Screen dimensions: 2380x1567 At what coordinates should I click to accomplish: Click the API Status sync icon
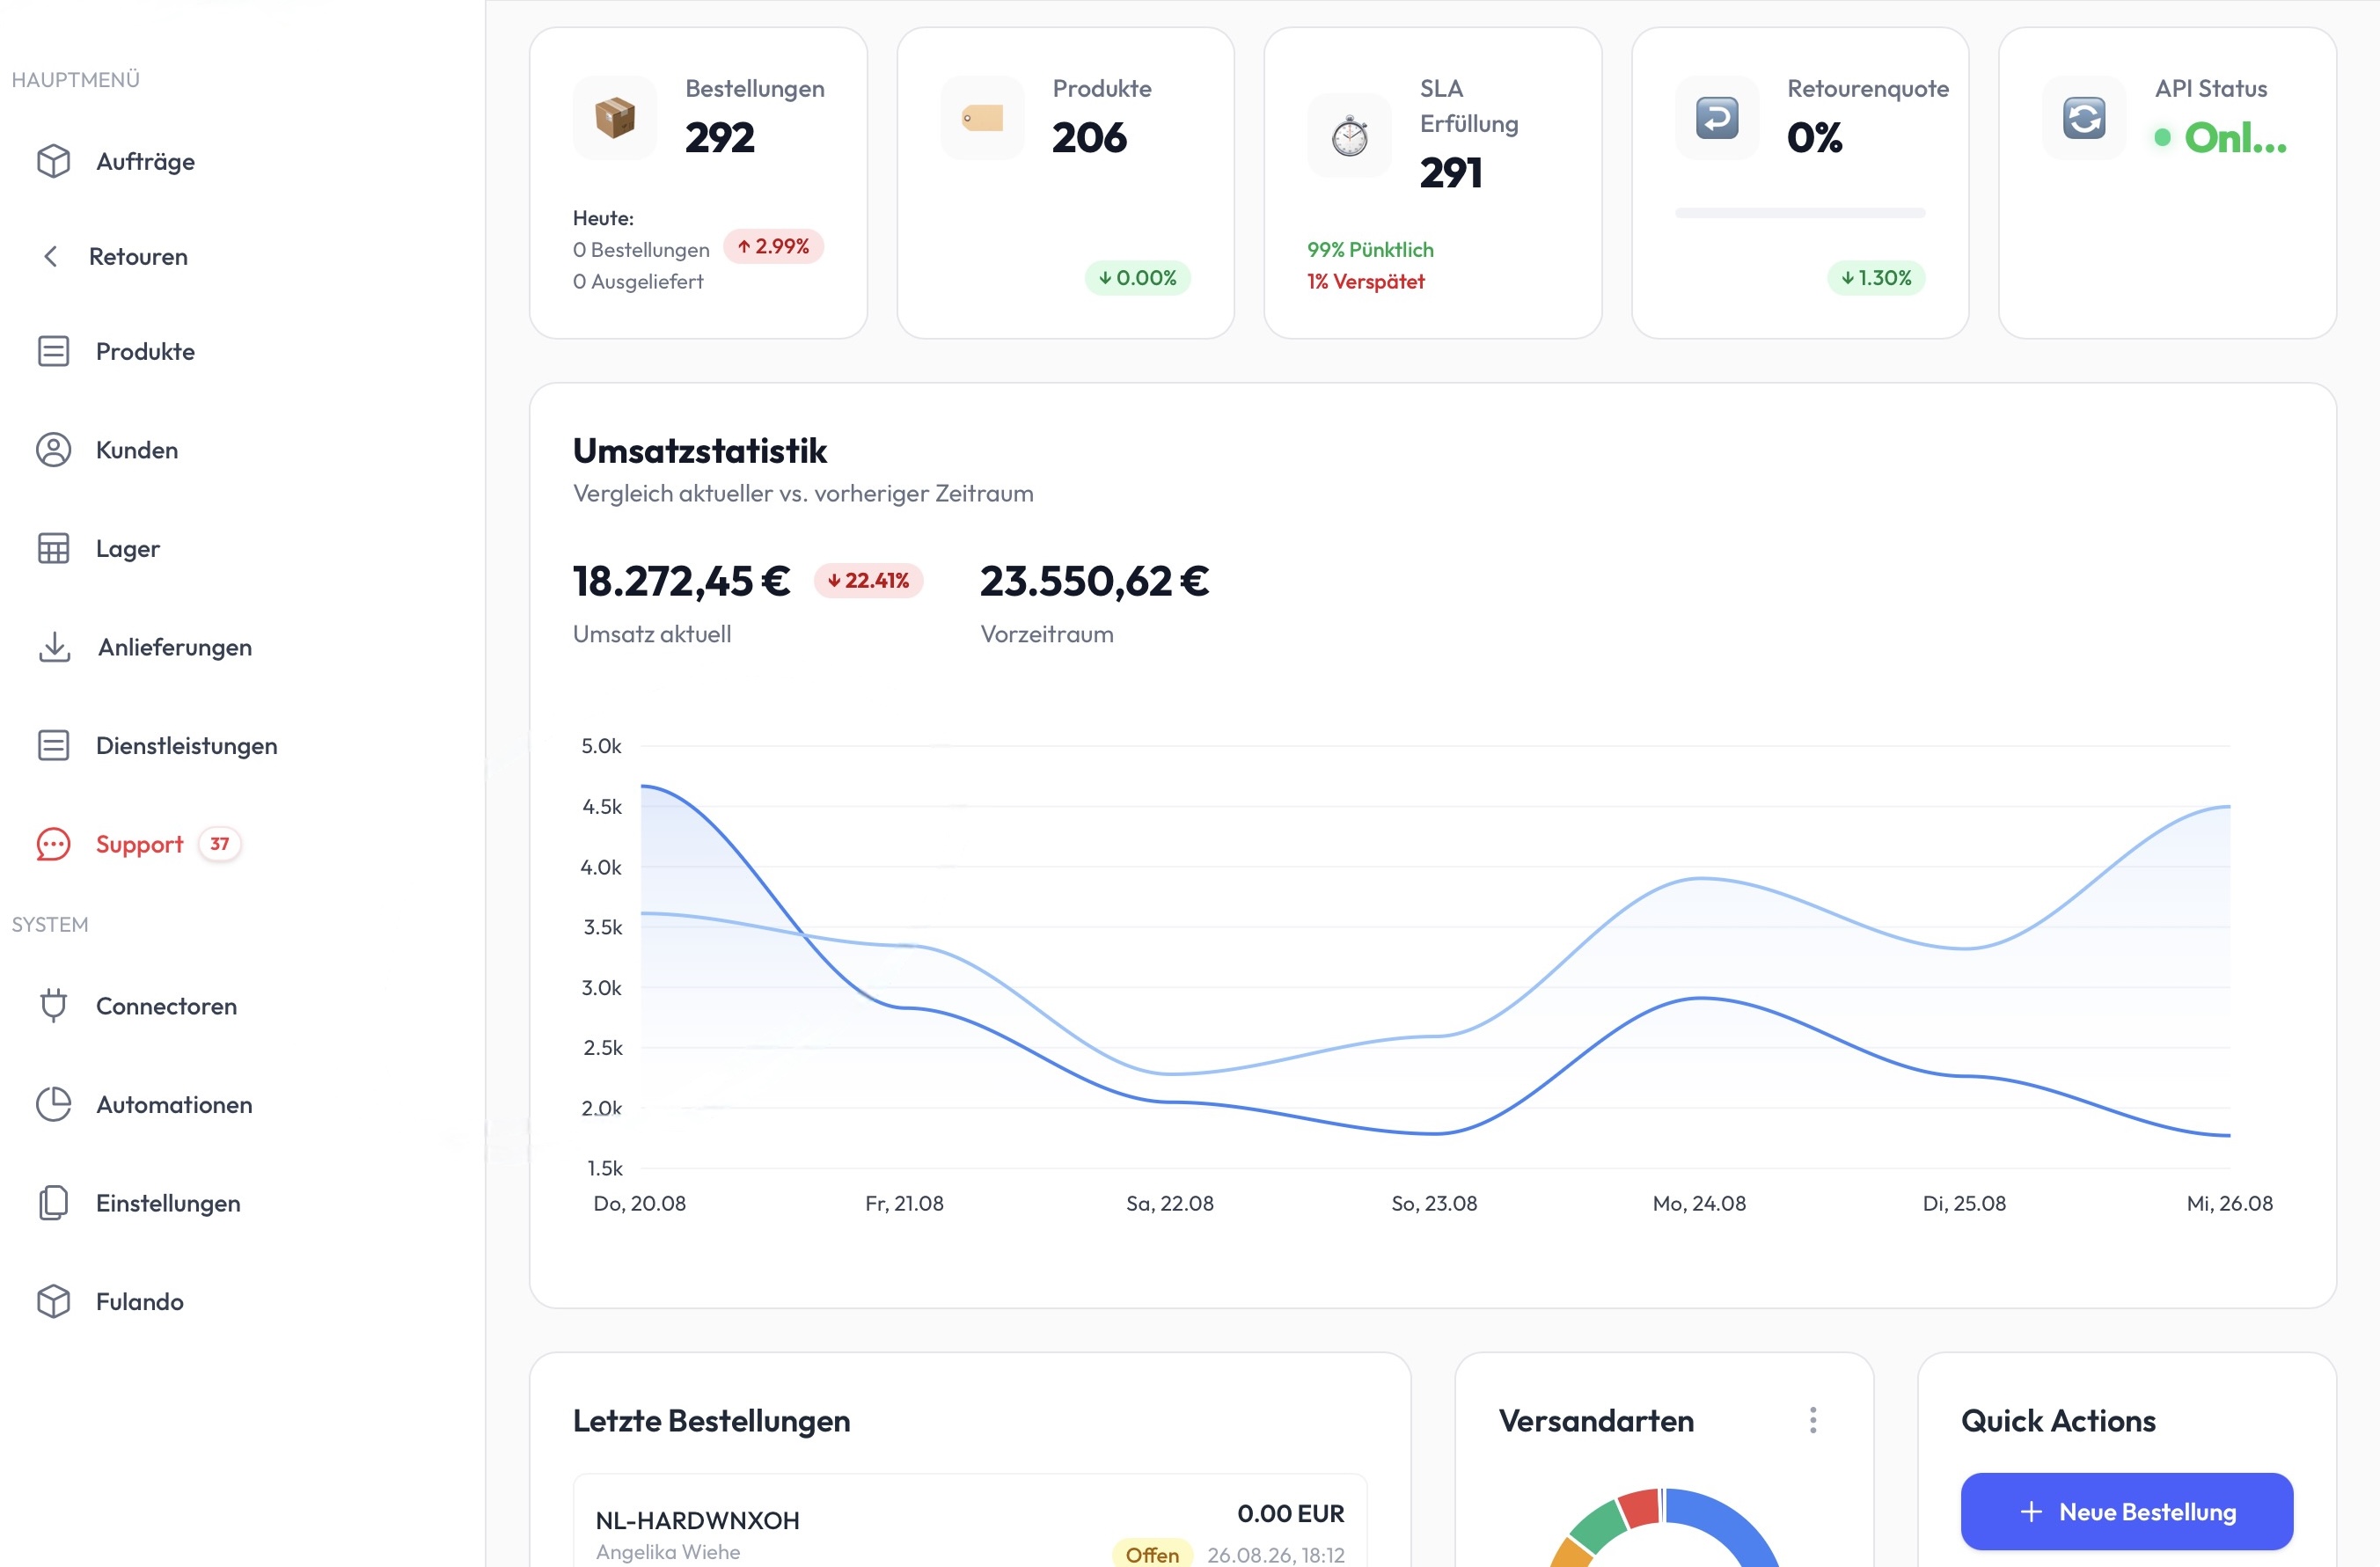pyautogui.click(x=2084, y=117)
